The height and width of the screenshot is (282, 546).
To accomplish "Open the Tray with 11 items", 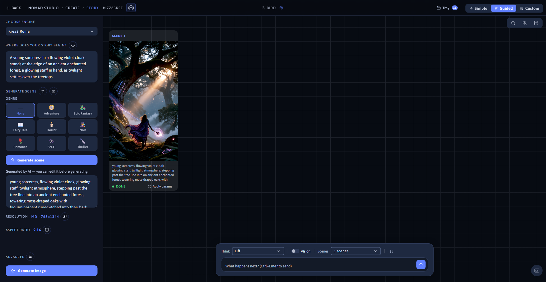I will click(x=447, y=8).
